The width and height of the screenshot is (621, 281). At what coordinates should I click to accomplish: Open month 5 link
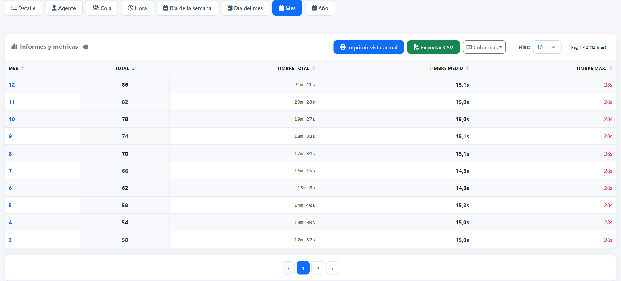click(10, 205)
